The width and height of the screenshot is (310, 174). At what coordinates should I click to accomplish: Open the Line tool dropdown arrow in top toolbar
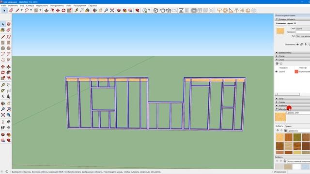[x=21, y=10]
